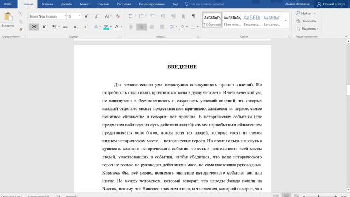Collapse the ribbon with the chevron

(x=346, y=37)
